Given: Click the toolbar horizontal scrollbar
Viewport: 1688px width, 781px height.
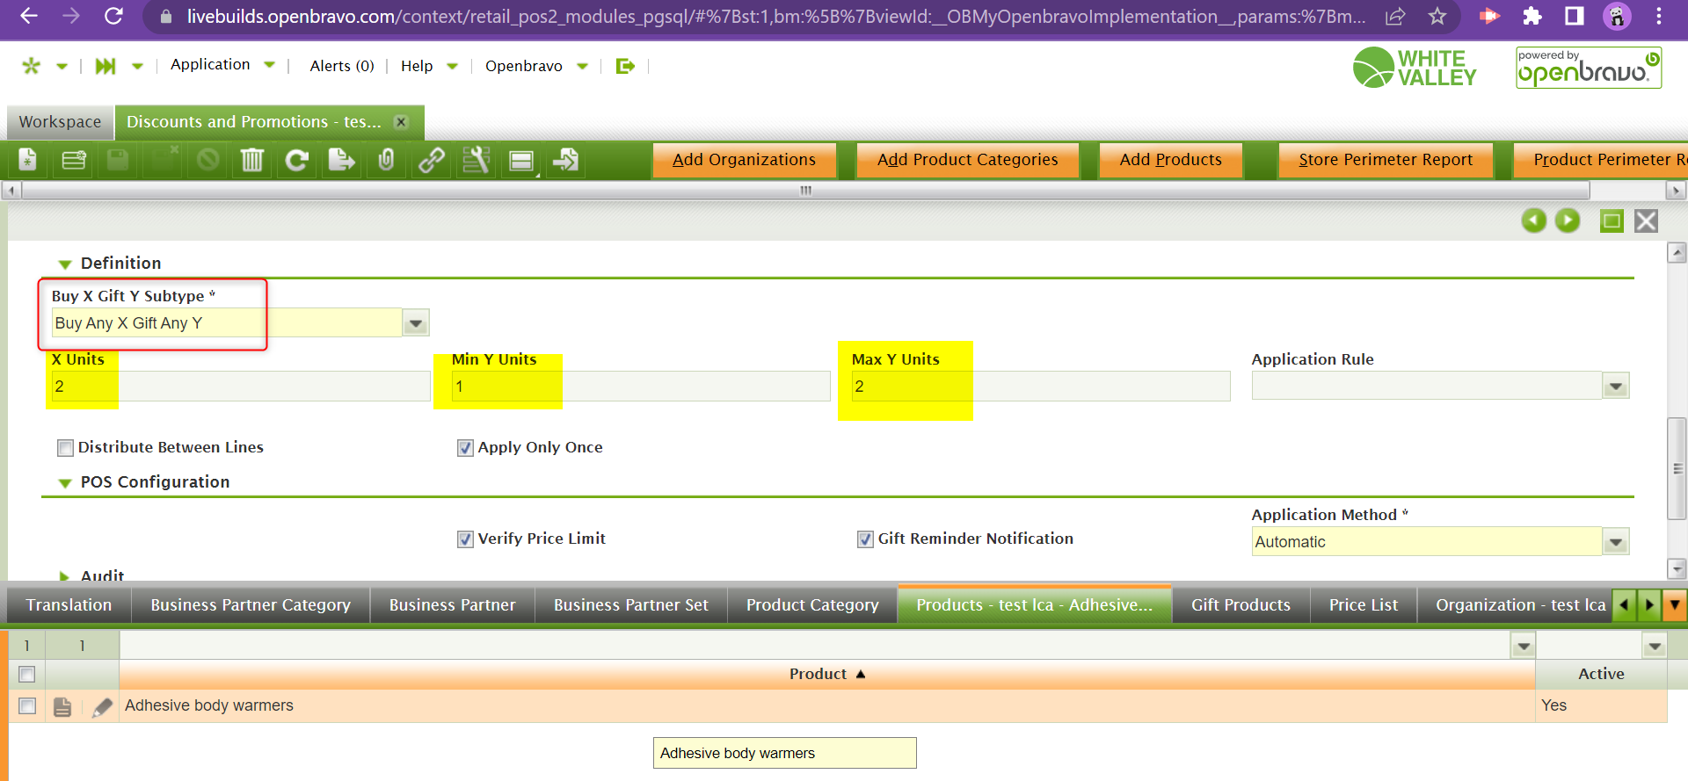Looking at the screenshot, I should coord(804,190).
